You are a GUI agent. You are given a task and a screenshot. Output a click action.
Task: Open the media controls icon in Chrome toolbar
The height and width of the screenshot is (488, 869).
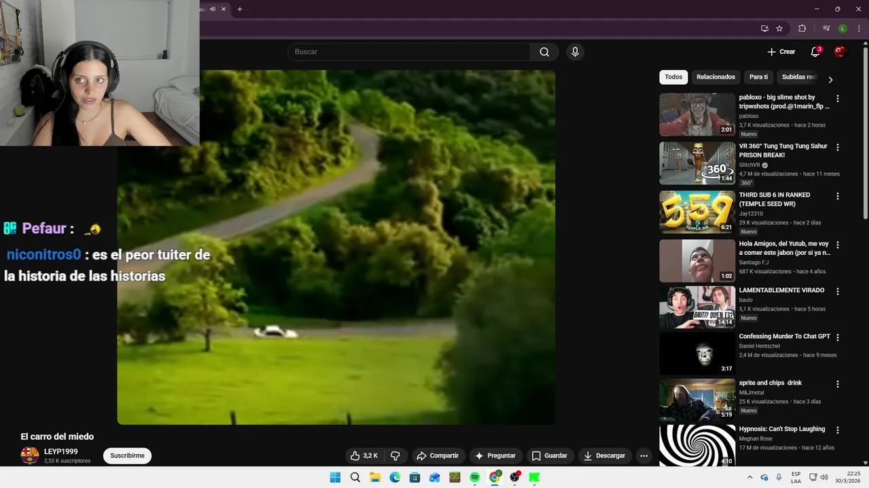point(826,28)
